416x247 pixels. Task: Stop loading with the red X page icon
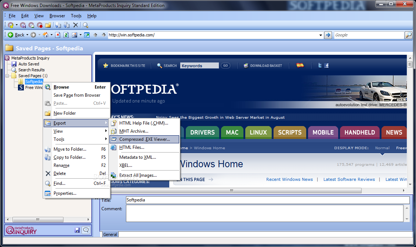[x=58, y=35]
